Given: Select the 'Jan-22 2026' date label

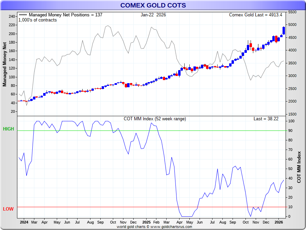Looking at the screenshot, I should pos(153,15).
